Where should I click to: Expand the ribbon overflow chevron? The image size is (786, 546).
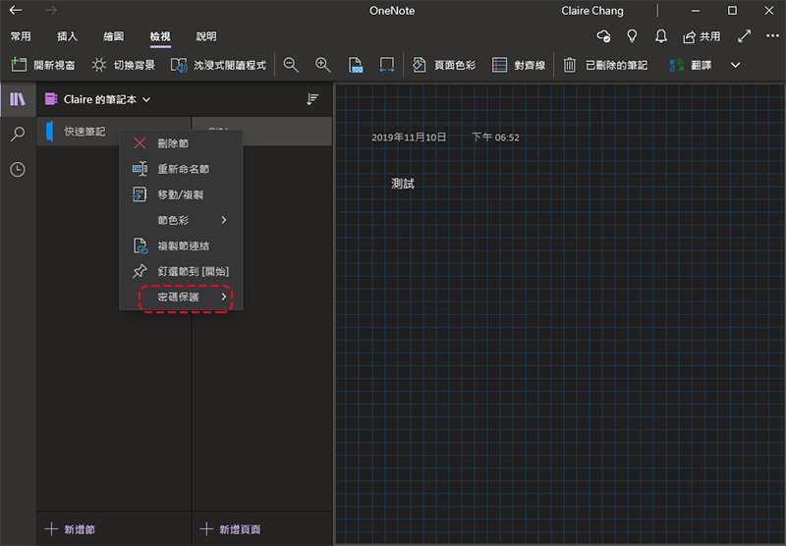pos(735,65)
